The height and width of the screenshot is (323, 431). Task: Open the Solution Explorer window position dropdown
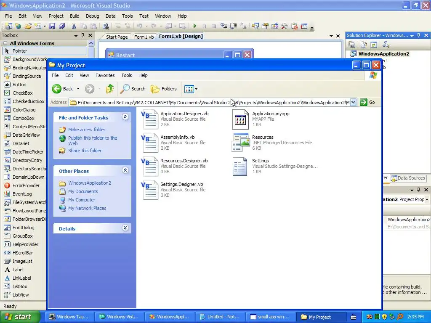tap(412, 36)
